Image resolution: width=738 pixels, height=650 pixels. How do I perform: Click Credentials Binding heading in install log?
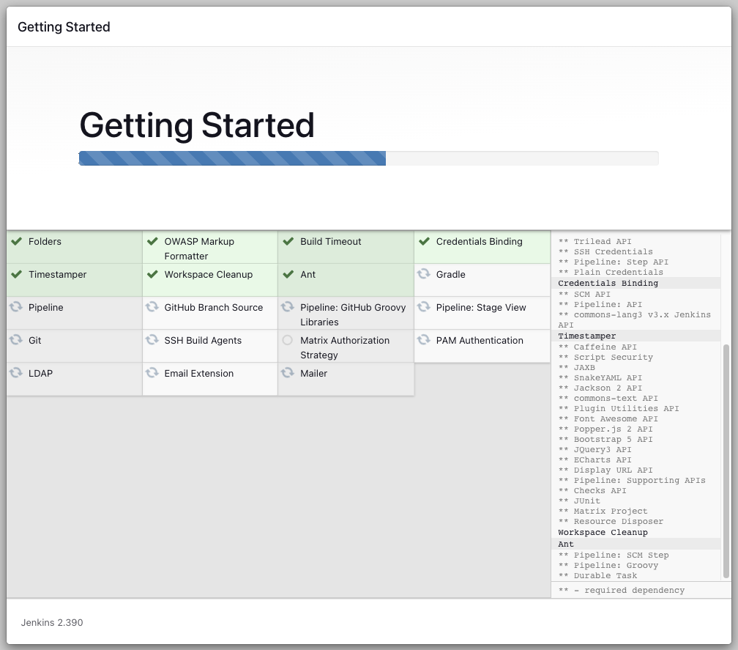point(608,283)
